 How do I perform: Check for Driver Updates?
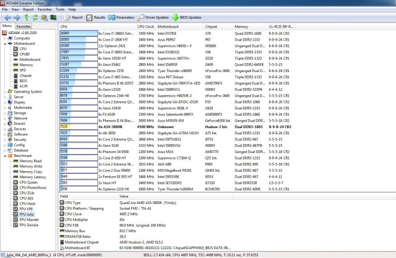tap(153, 18)
